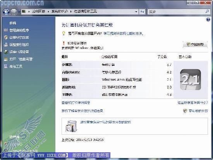Open the 控制面板 breadcrumb in the address bar

coord(39,11)
